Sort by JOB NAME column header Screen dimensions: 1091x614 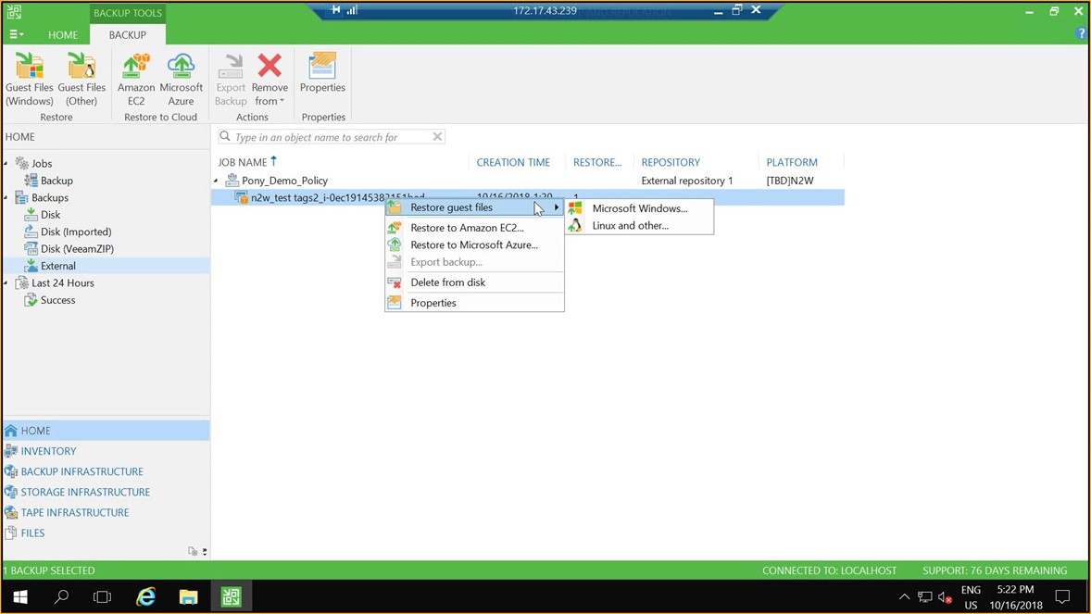(242, 162)
